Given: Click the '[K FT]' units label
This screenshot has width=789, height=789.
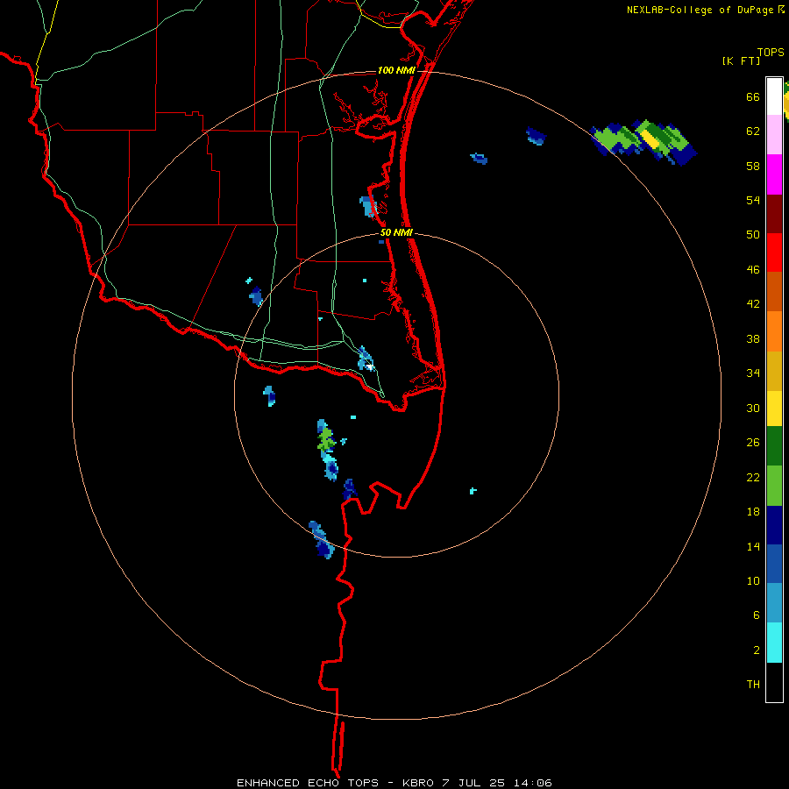Looking at the screenshot, I should [x=742, y=61].
